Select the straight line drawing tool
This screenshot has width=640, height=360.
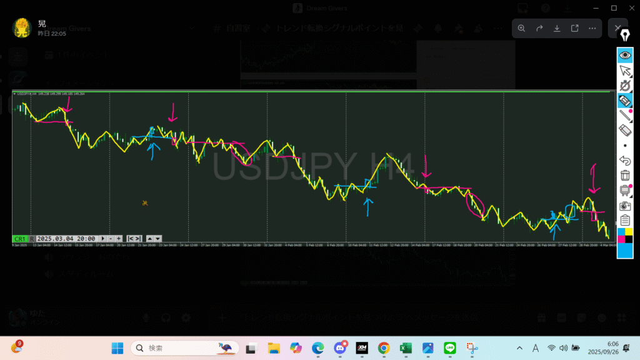625,115
